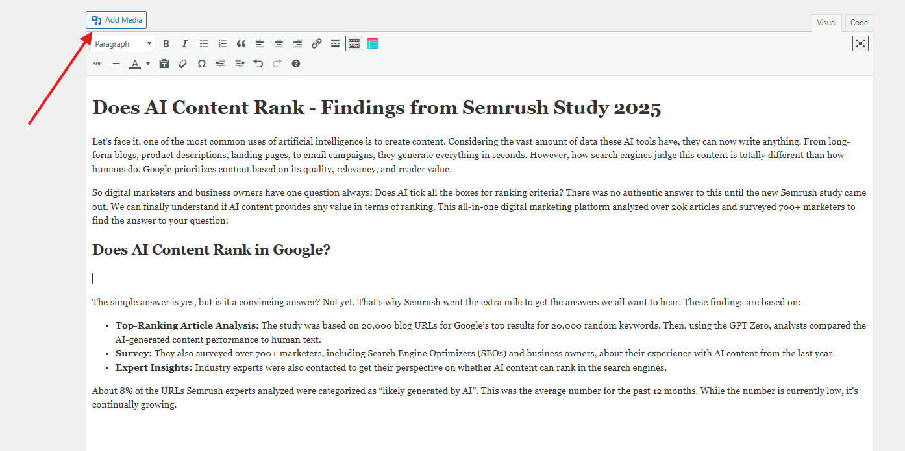Click the Add Media button

116,20
